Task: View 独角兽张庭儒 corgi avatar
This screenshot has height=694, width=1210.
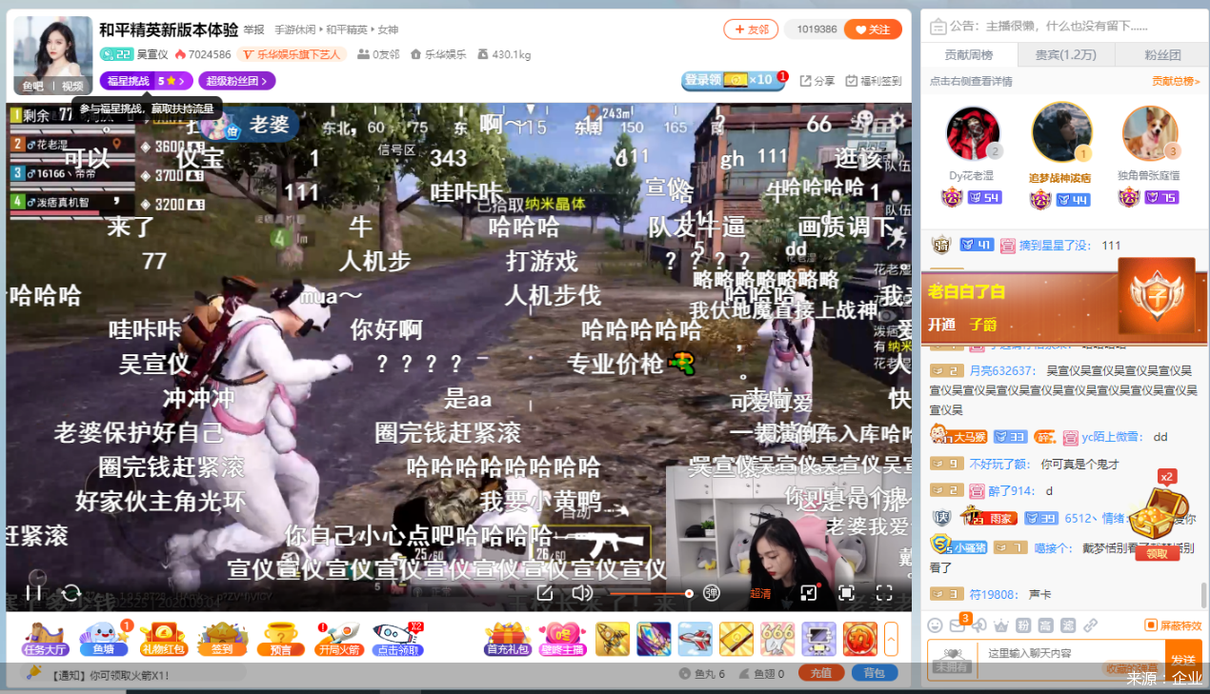Action: pos(1150,133)
